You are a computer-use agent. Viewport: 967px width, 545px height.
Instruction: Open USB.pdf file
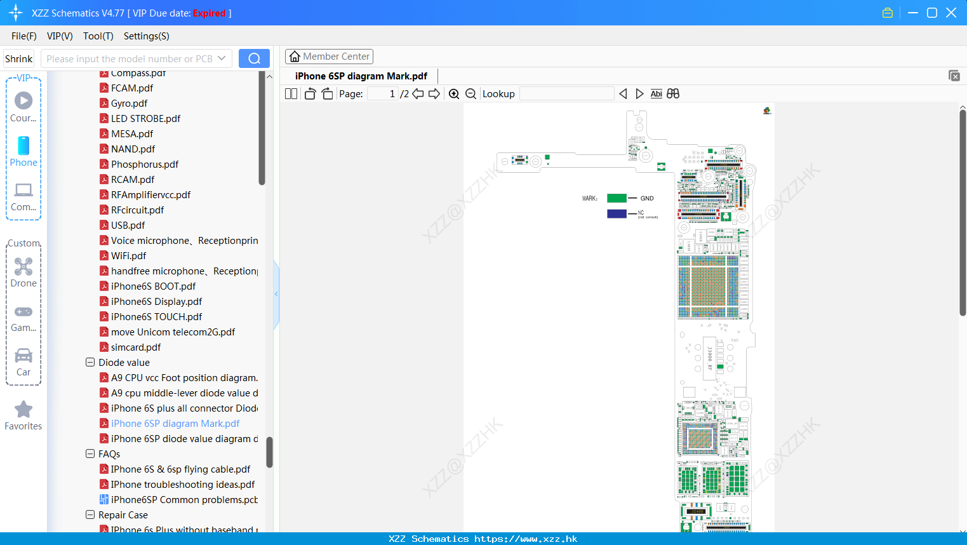coord(128,225)
